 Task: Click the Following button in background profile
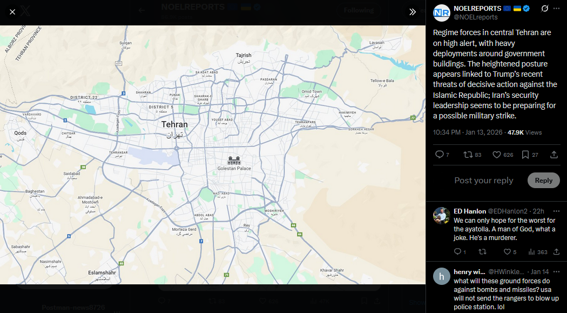tap(359, 10)
